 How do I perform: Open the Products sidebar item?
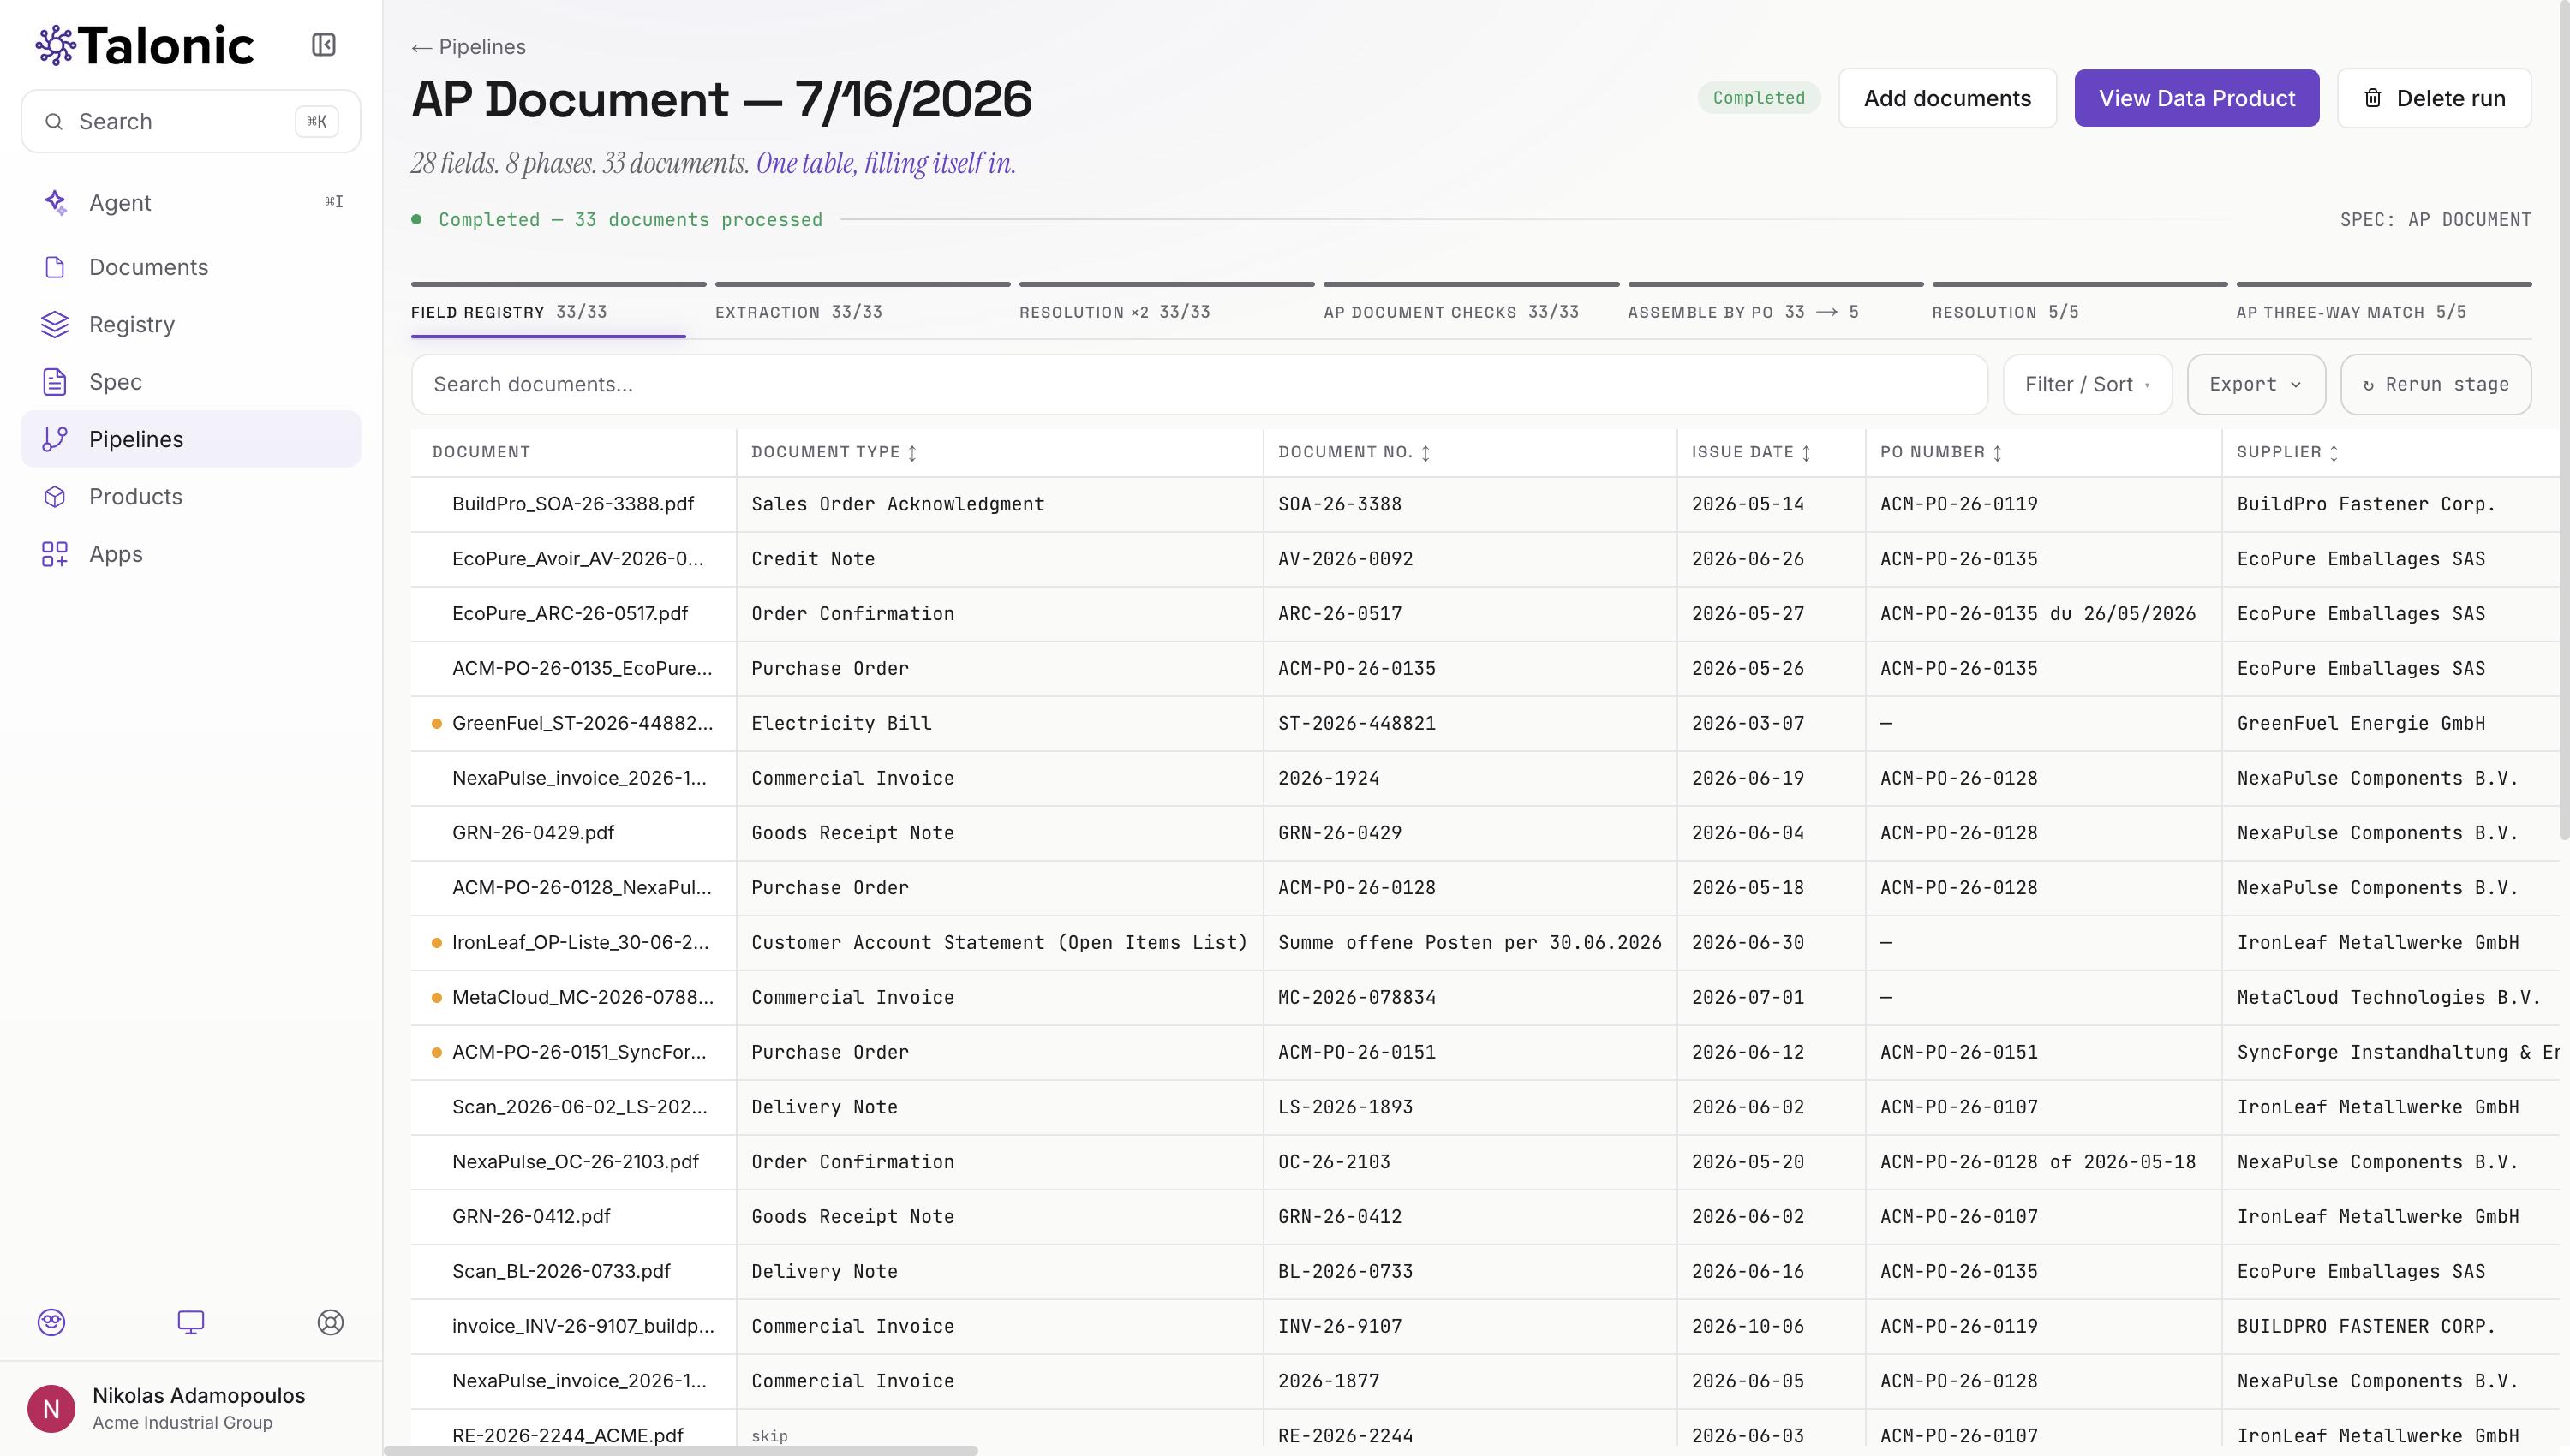[191, 497]
